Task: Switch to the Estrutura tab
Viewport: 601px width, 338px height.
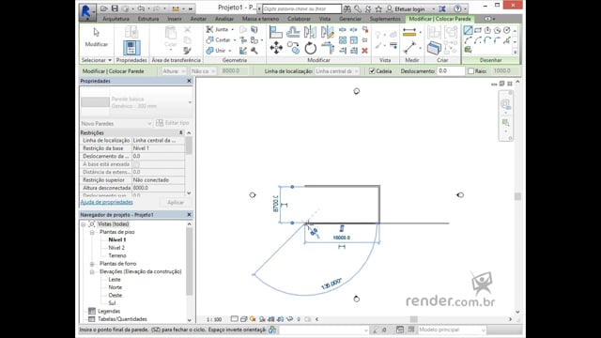Action: (x=148, y=19)
